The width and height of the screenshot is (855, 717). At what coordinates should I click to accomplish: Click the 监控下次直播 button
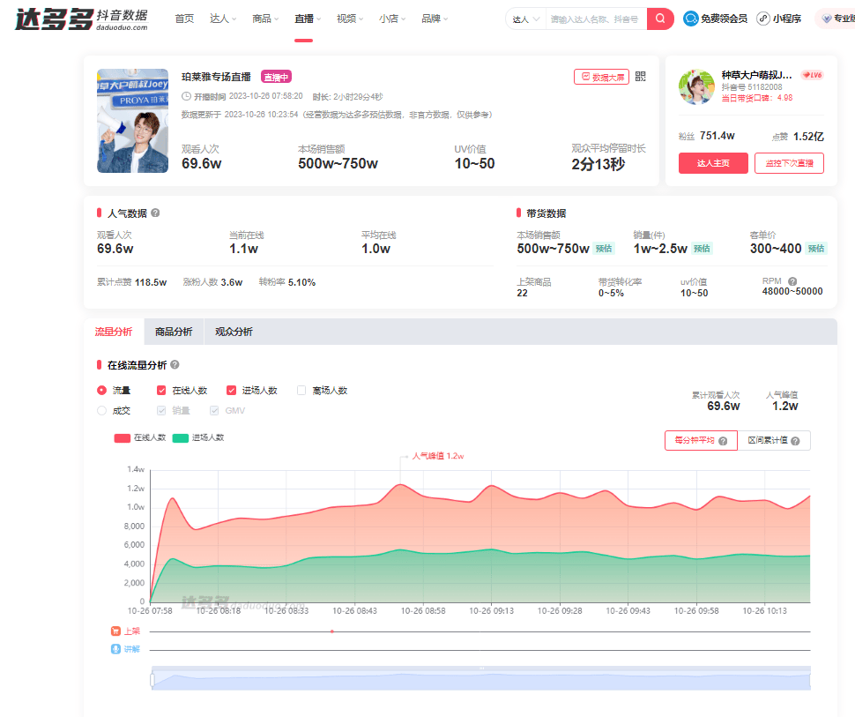coord(788,163)
